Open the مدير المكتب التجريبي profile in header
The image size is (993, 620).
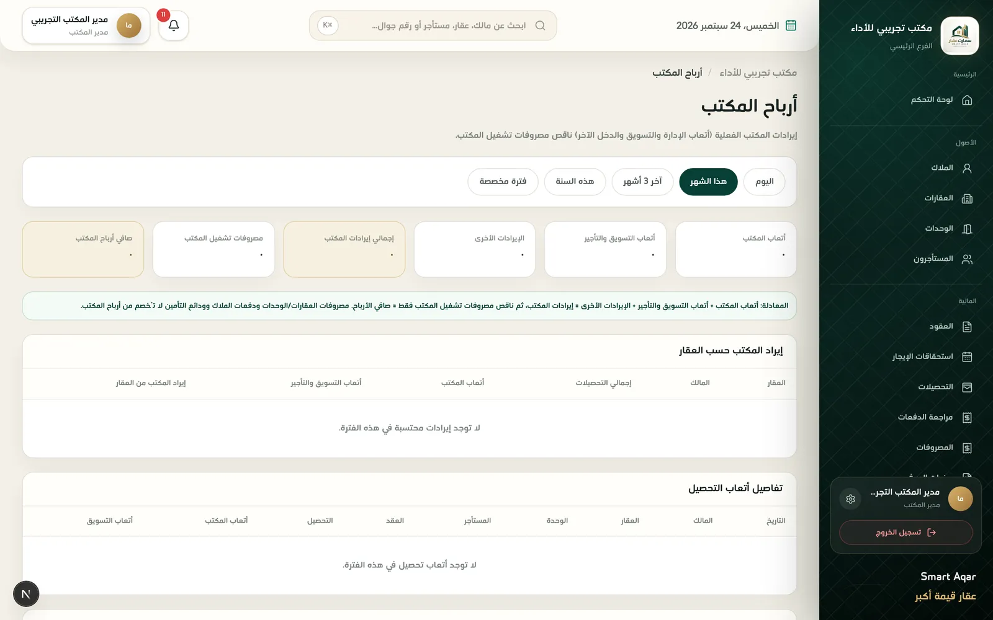[86, 25]
